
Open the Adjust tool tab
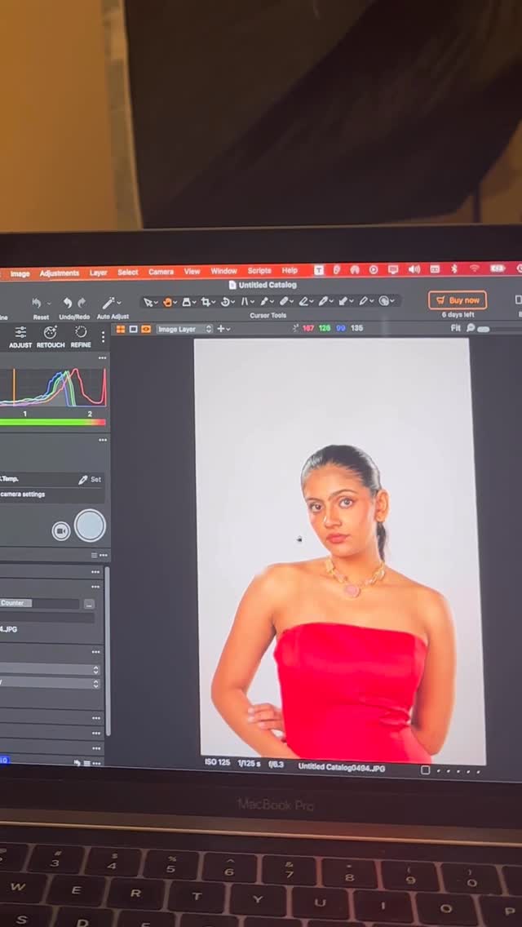(20, 335)
